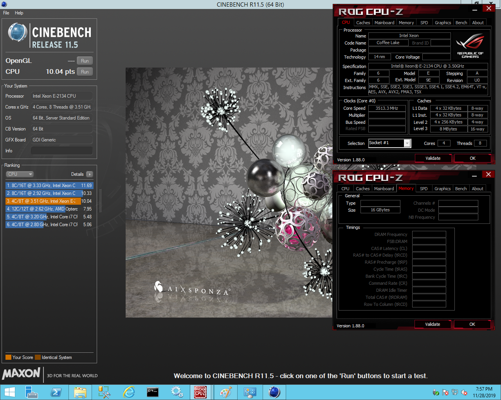Select SPD tab in upper CPU-Z window
This screenshot has height=400, width=501.
(x=424, y=23)
